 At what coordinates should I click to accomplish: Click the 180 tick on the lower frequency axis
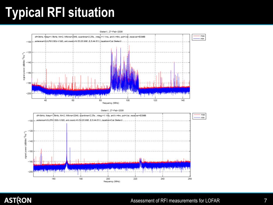81,179
